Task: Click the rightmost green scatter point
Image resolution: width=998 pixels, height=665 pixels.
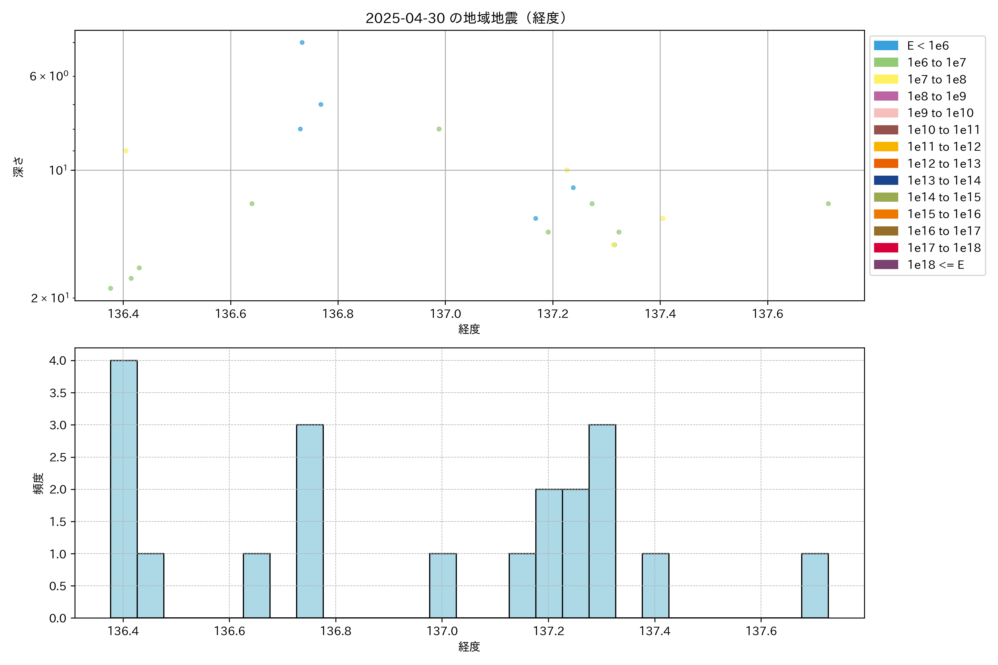Action: (828, 204)
